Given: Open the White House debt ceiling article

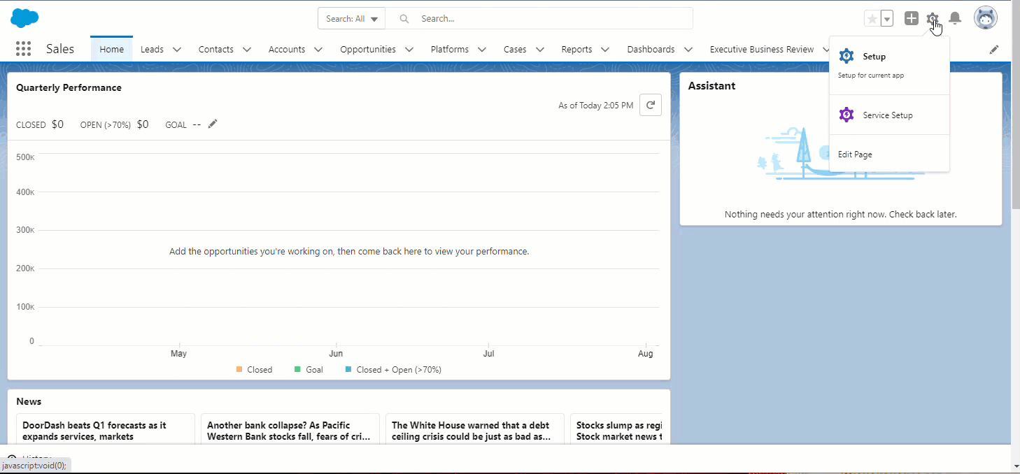Looking at the screenshot, I should 472,431.
